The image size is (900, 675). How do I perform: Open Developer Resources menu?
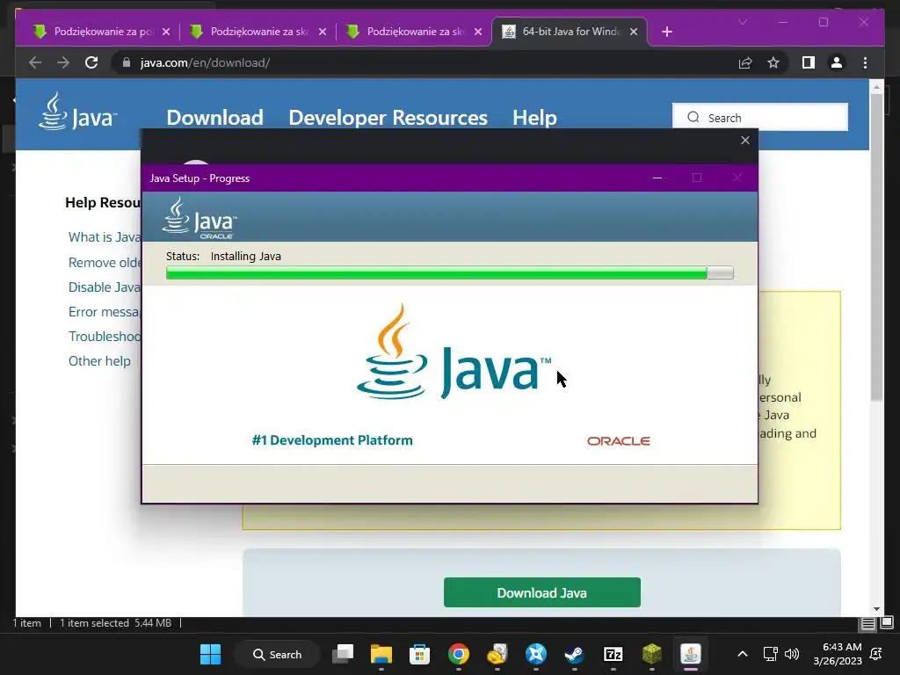(388, 118)
